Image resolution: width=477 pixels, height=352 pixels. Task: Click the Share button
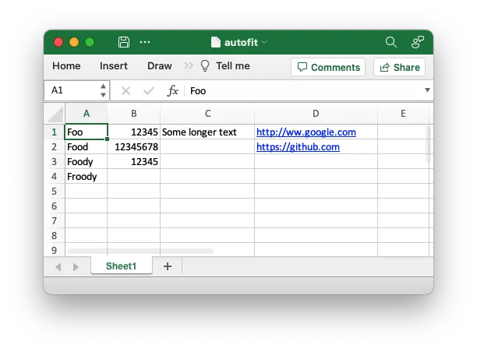point(399,67)
